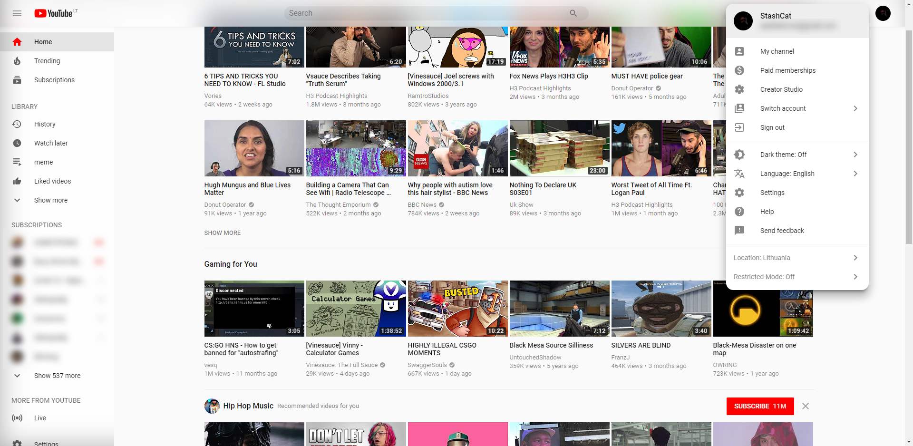Select My channel menu entry
The height and width of the screenshot is (446, 913).
pyautogui.click(x=797, y=51)
